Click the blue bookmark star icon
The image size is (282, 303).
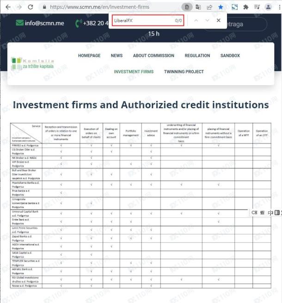click(221, 7)
